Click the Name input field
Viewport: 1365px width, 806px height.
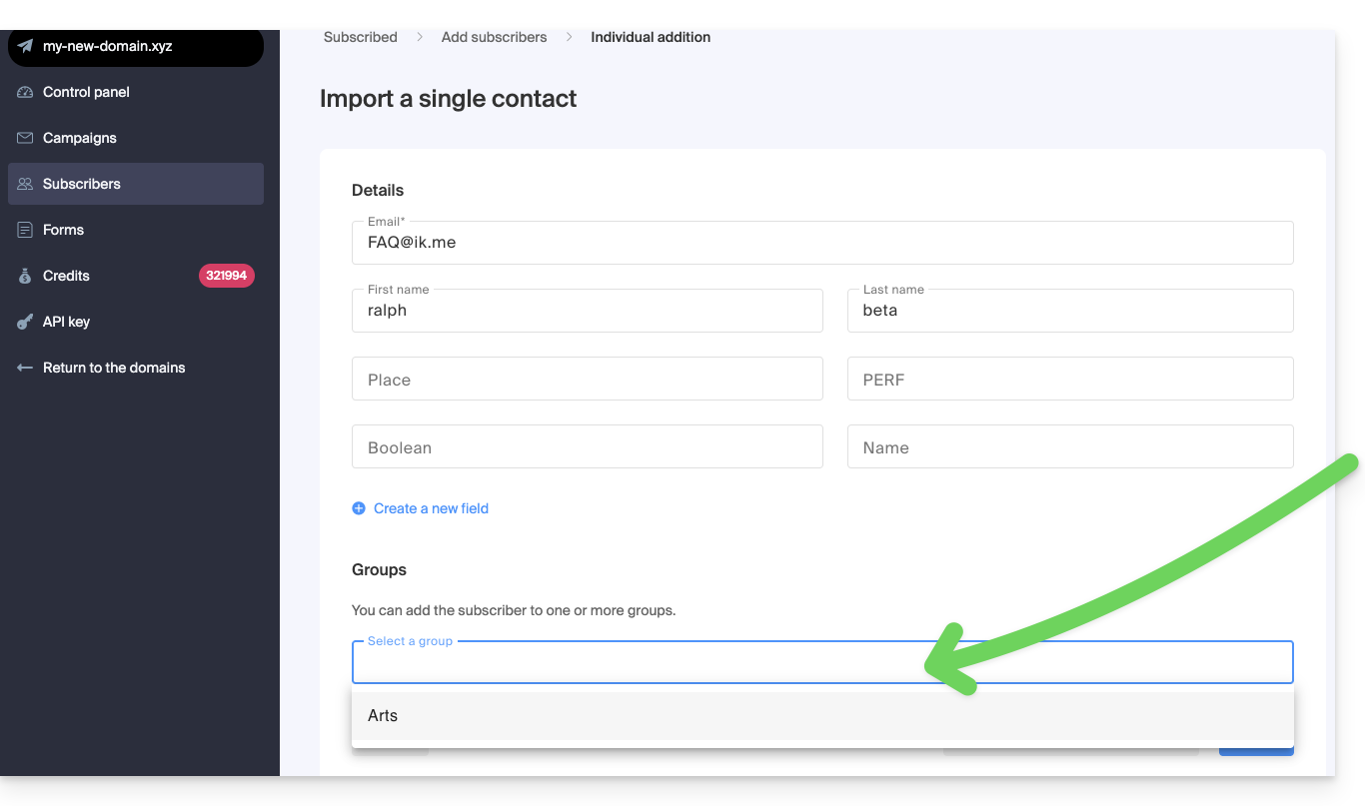click(x=1069, y=447)
